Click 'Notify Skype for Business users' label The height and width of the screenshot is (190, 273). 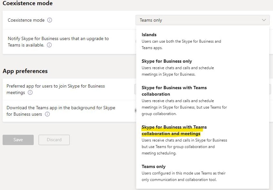click(x=58, y=42)
